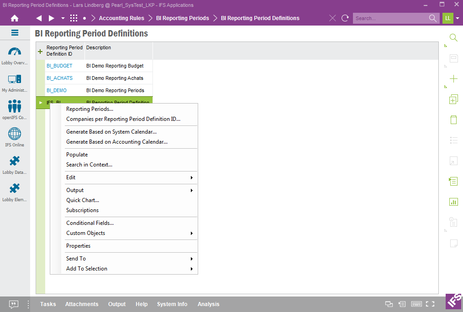The height and width of the screenshot is (312, 463).
Task: Open the Lobby Overview shortcut
Action: (15, 56)
